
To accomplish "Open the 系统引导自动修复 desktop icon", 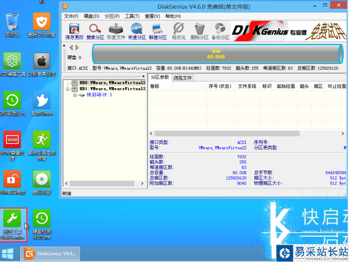I will 42,146.
